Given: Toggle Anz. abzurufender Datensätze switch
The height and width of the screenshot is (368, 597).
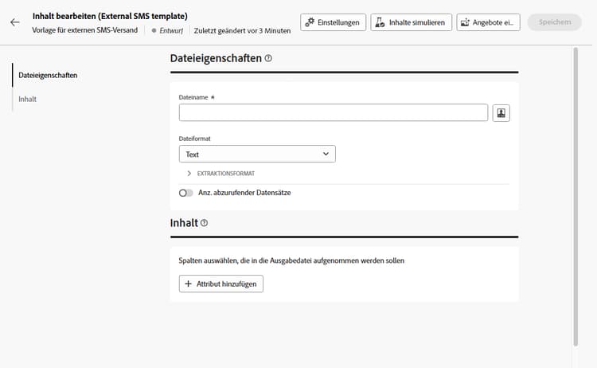Looking at the screenshot, I should click(x=185, y=193).
